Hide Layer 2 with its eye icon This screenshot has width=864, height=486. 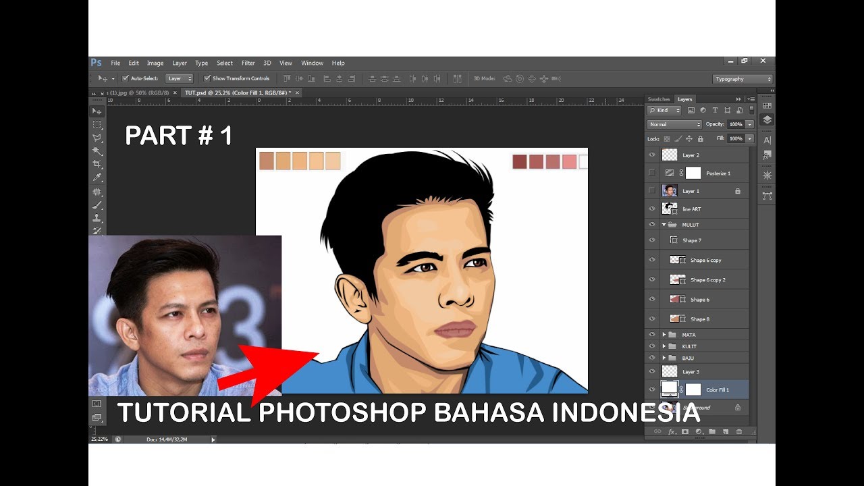(x=652, y=155)
